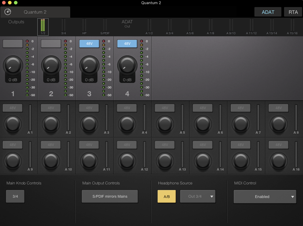Screen dimensions: 303x226
Task: Click the 3/4 Main Knob Controls button
Action: pyautogui.click(x=15, y=196)
